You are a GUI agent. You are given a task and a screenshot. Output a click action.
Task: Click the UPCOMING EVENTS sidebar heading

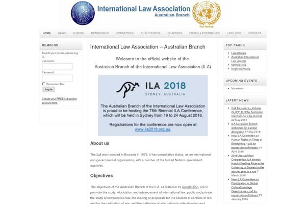pyautogui.click(x=241, y=81)
